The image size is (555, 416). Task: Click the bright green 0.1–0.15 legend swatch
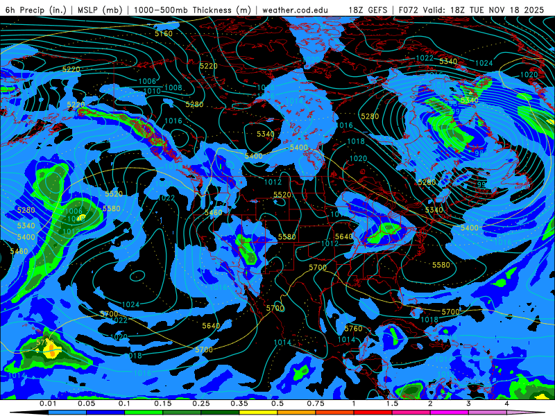pos(144,413)
